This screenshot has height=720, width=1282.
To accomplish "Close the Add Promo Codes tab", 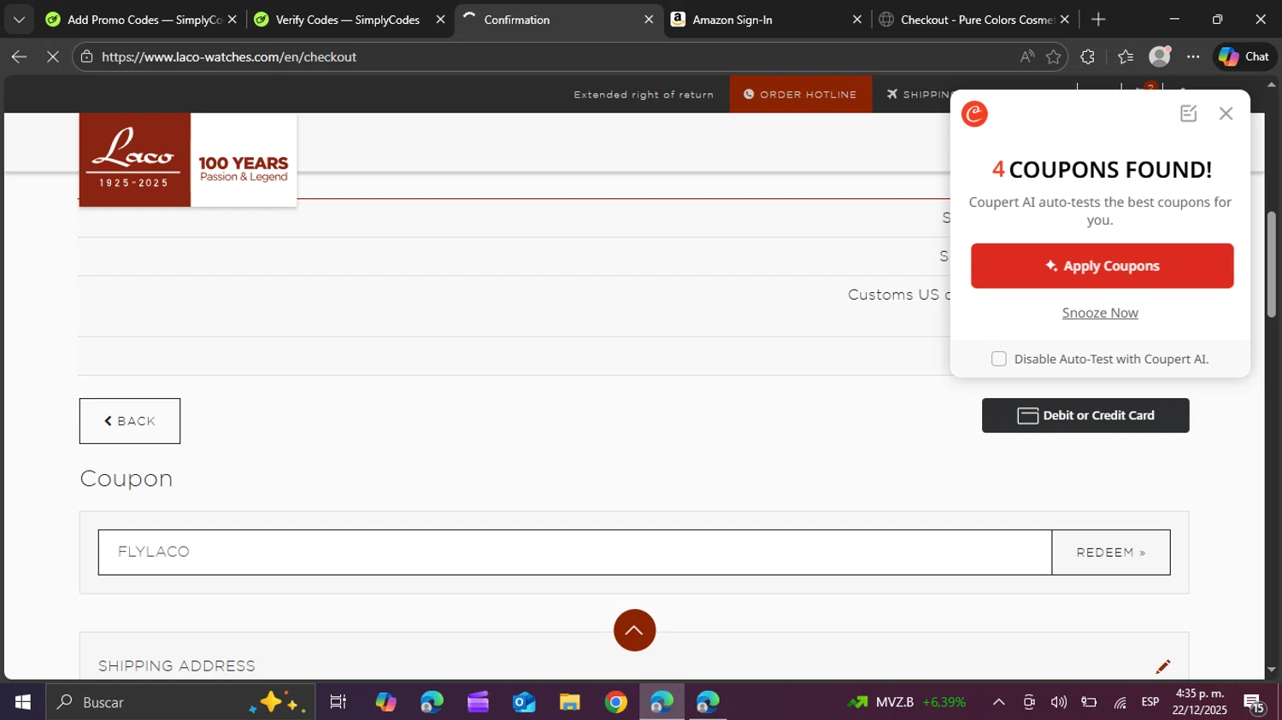I will pyautogui.click(x=232, y=20).
